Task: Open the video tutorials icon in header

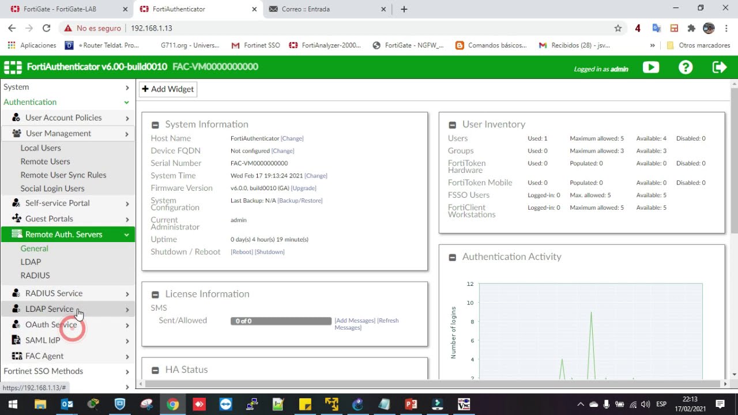Action: coord(651,67)
